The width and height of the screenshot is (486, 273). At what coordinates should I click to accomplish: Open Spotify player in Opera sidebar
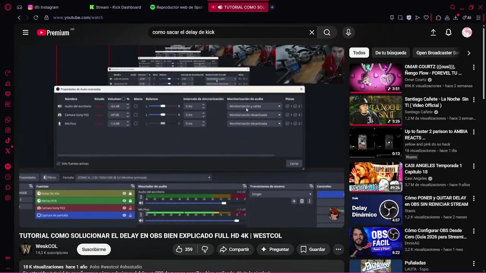coord(8,167)
